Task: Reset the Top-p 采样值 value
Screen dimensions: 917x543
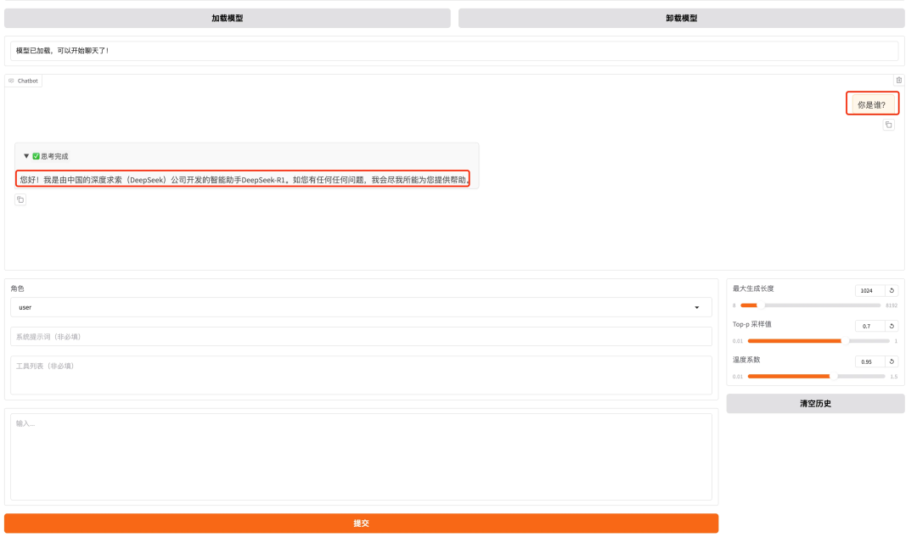Action: pyautogui.click(x=892, y=326)
